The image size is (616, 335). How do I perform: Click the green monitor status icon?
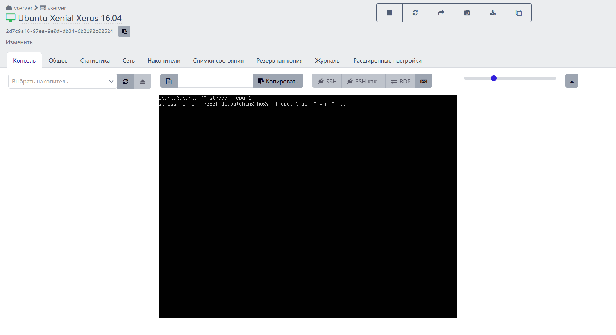pos(10,18)
